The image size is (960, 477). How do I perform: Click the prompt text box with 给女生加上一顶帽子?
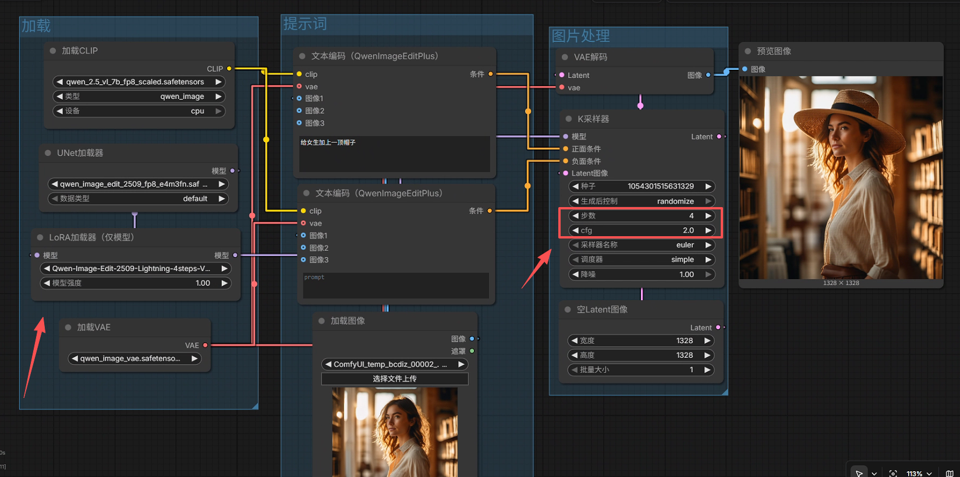pos(395,154)
